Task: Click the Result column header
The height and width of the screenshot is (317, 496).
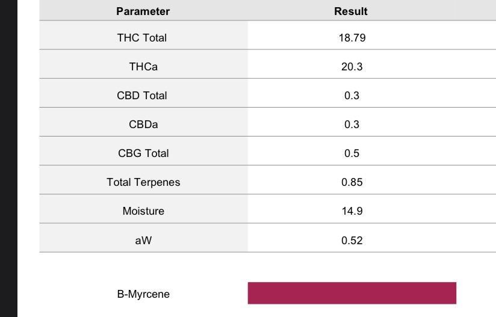Action: pyautogui.click(x=351, y=11)
